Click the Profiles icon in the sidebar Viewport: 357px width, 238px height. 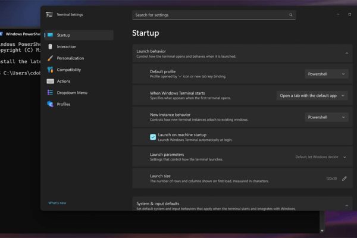51,104
